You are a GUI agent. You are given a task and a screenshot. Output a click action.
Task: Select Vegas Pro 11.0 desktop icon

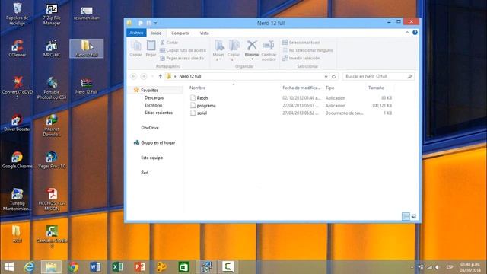52,160
